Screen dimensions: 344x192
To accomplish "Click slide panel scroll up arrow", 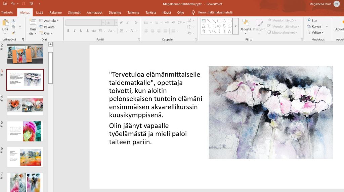I will (x=50, y=44).
